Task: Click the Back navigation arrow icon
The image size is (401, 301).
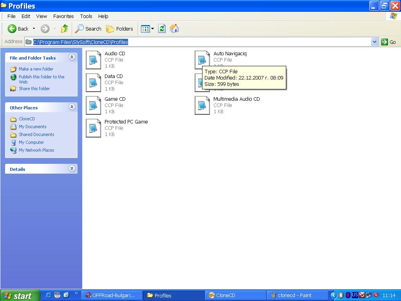Action: pyautogui.click(x=13, y=29)
